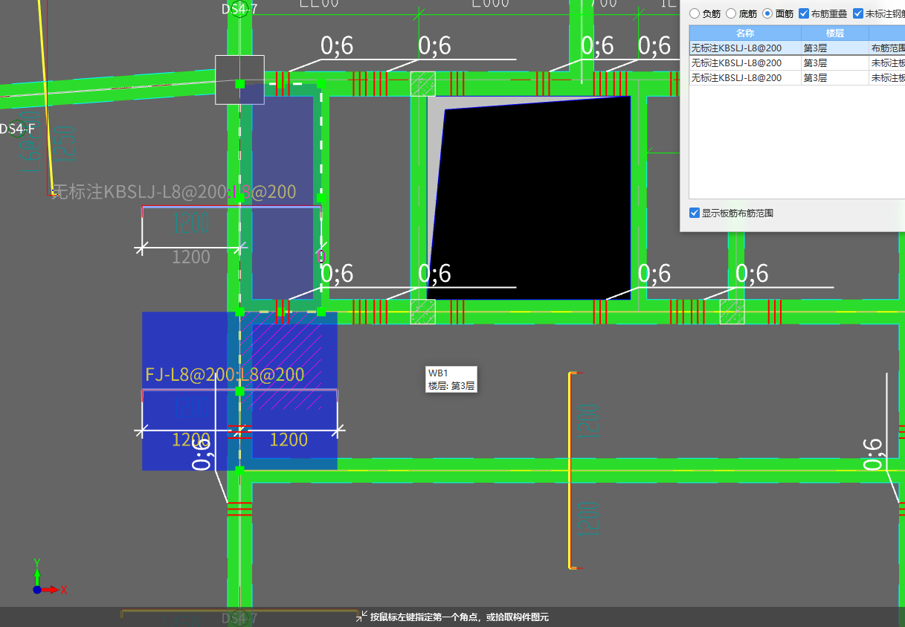Select the 面筋 radio button
Viewport: 905px width, 627px height.
click(x=767, y=13)
